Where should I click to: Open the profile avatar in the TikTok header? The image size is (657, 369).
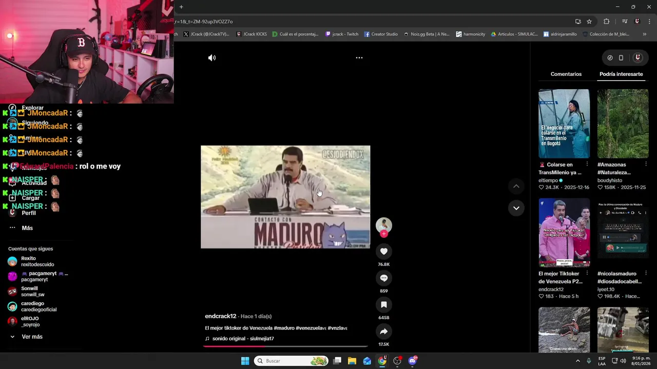tap(637, 58)
